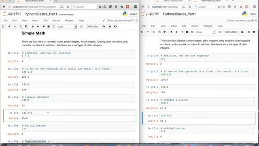Click the cloud upload icon in the Python2 toolbar
The width and height of the screenshot is (259, 146).
pos(104,26)
